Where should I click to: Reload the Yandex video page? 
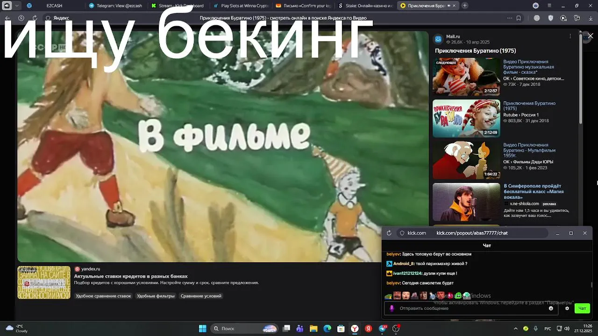[x=35, y=18]
